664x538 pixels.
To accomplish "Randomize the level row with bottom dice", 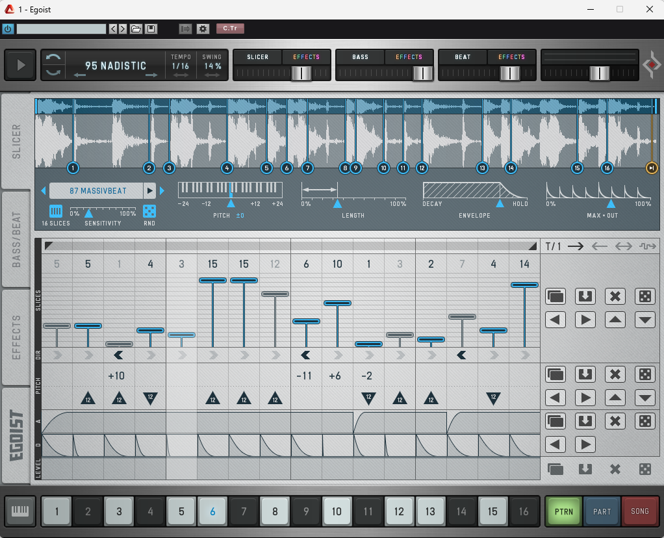I will [645, 469].
